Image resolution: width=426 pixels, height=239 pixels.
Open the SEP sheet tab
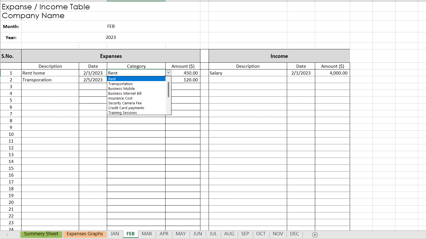(x=245, y=234)
